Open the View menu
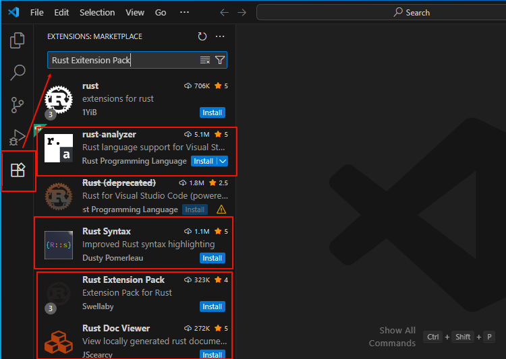The height and width of the screenshot is (359, 506). click(135, 13)
